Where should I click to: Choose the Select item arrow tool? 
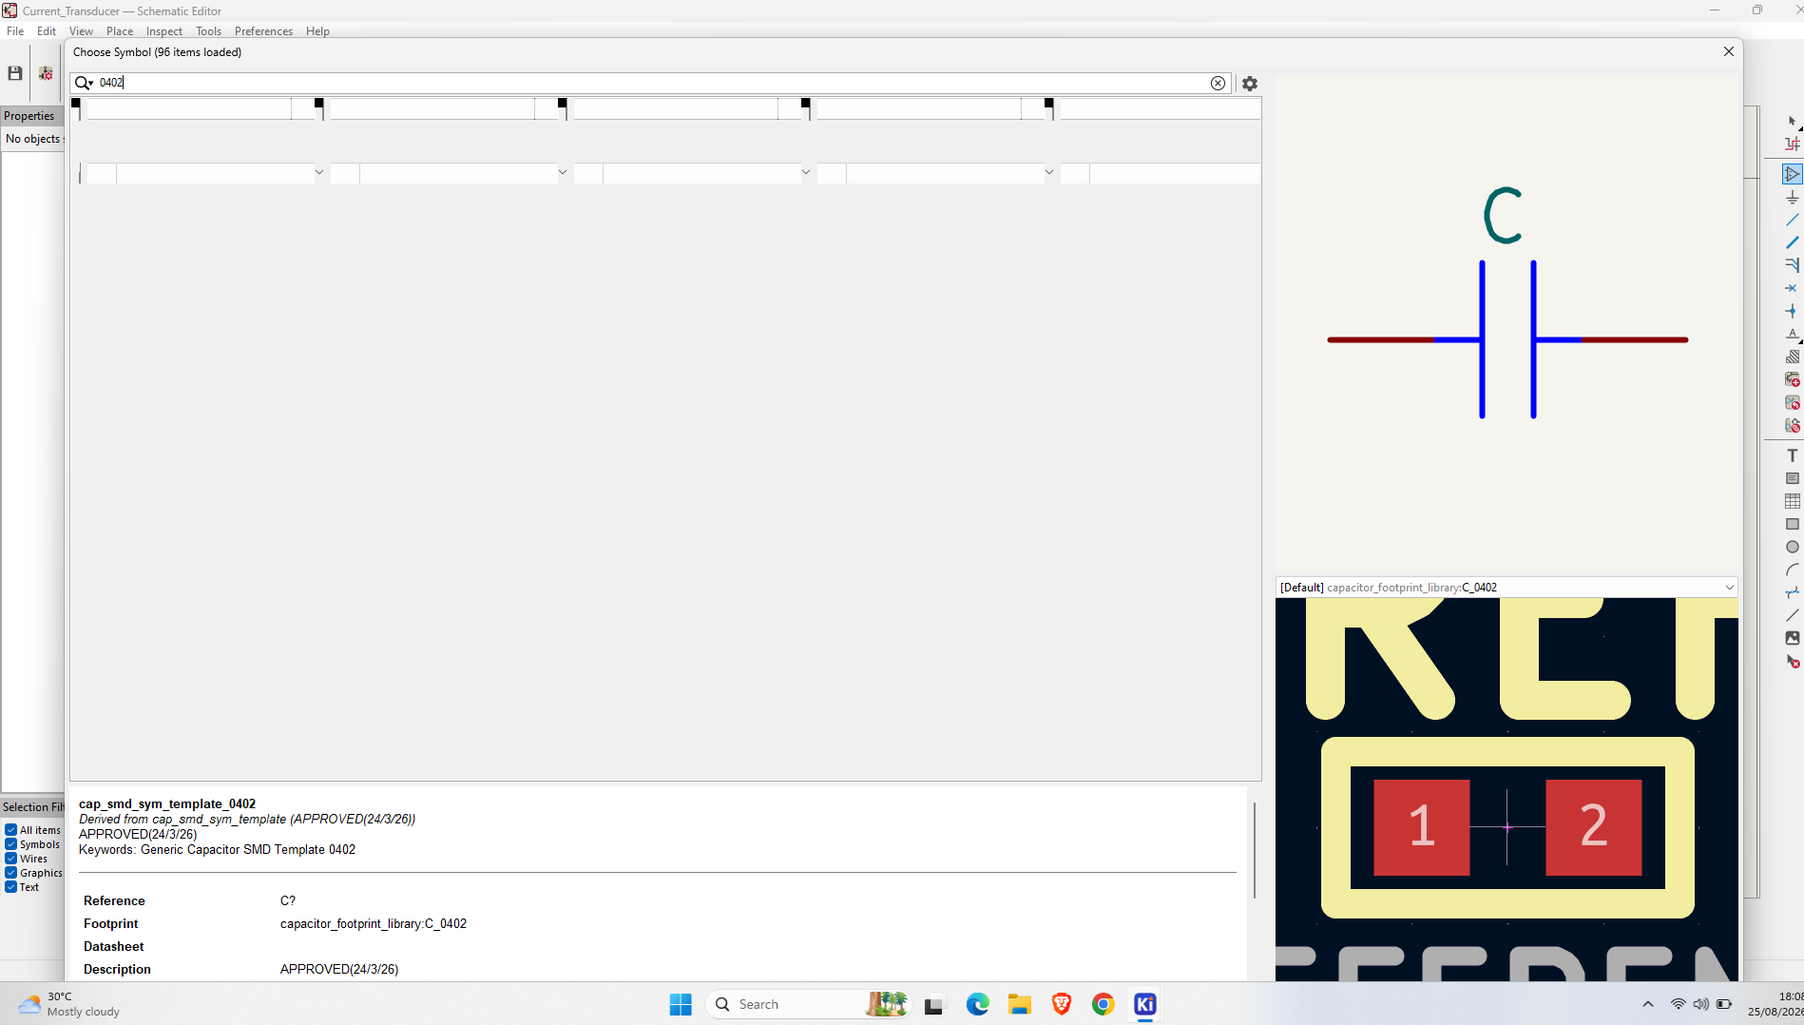[x=1792, y=122]
